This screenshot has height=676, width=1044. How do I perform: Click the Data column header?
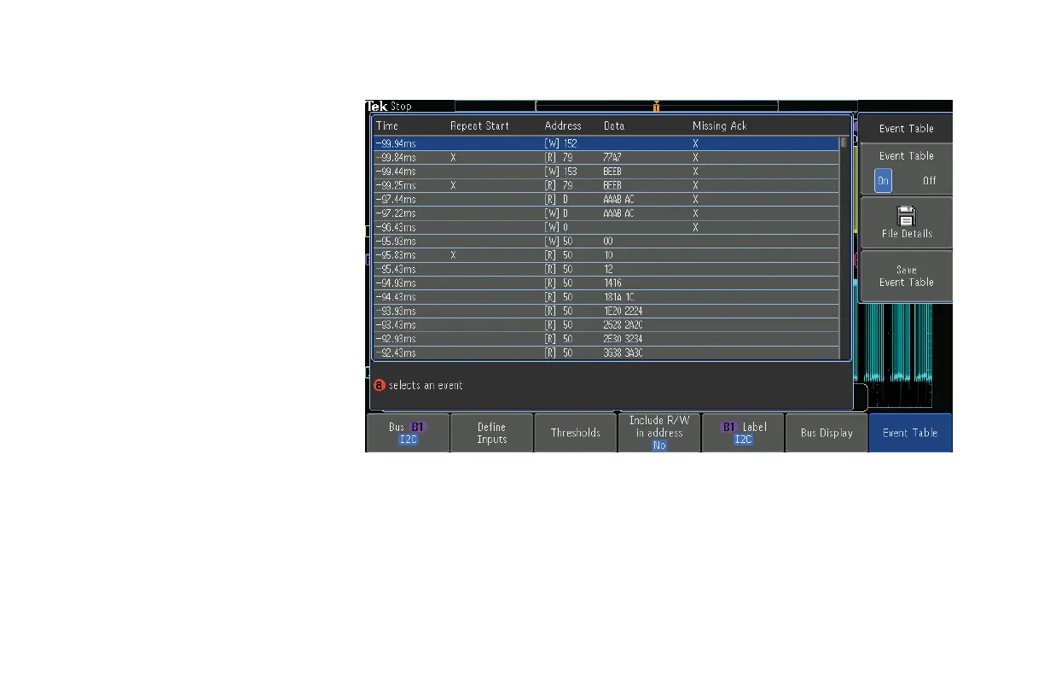613,125
